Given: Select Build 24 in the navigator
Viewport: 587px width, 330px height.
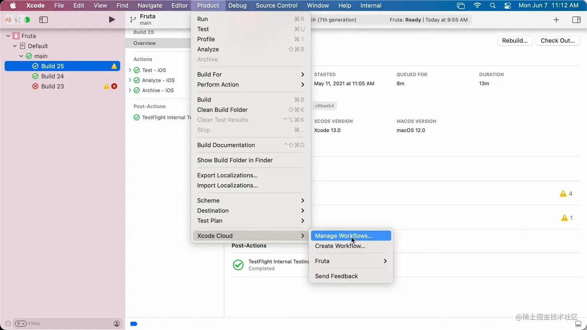Looking at the screenshot, I should click(62, 76).
